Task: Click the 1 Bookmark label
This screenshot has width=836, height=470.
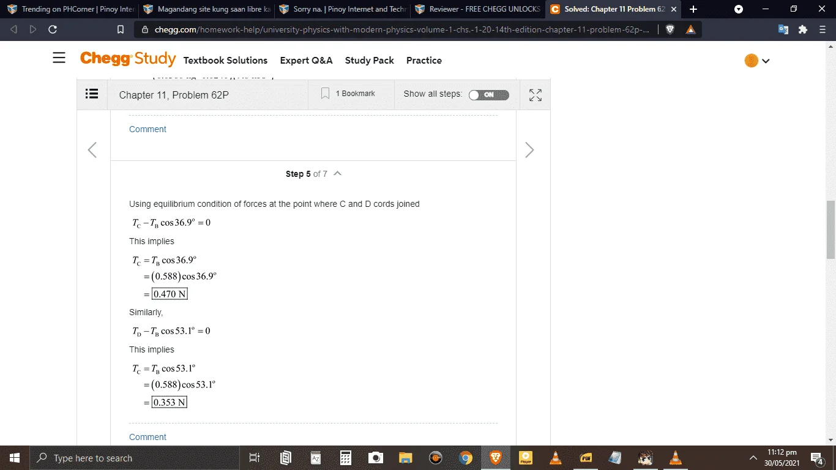Action: (x=356, y=94)
